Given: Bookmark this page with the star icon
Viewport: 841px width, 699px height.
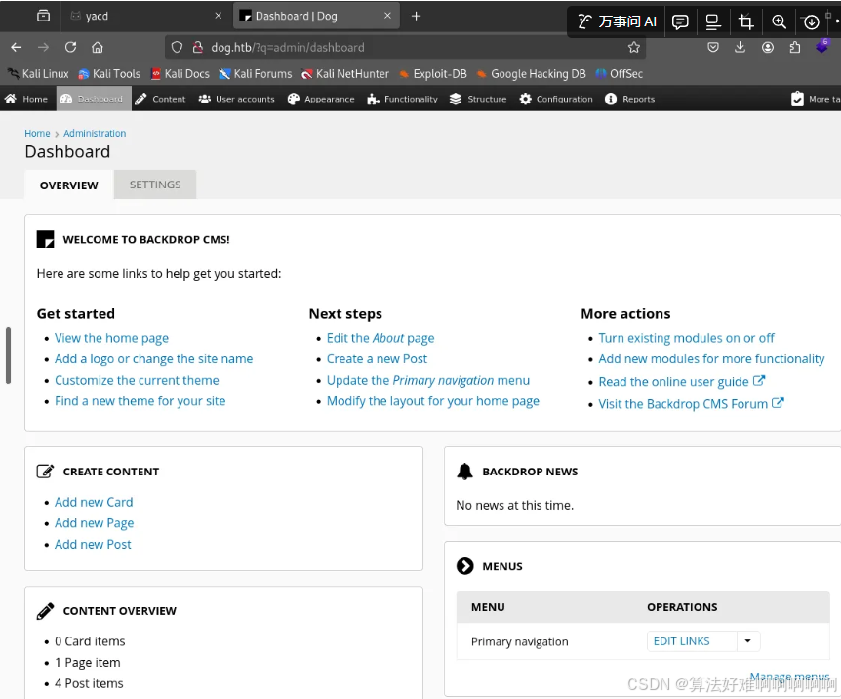Looking at the screenshot, I should click(x=634, y=47).
